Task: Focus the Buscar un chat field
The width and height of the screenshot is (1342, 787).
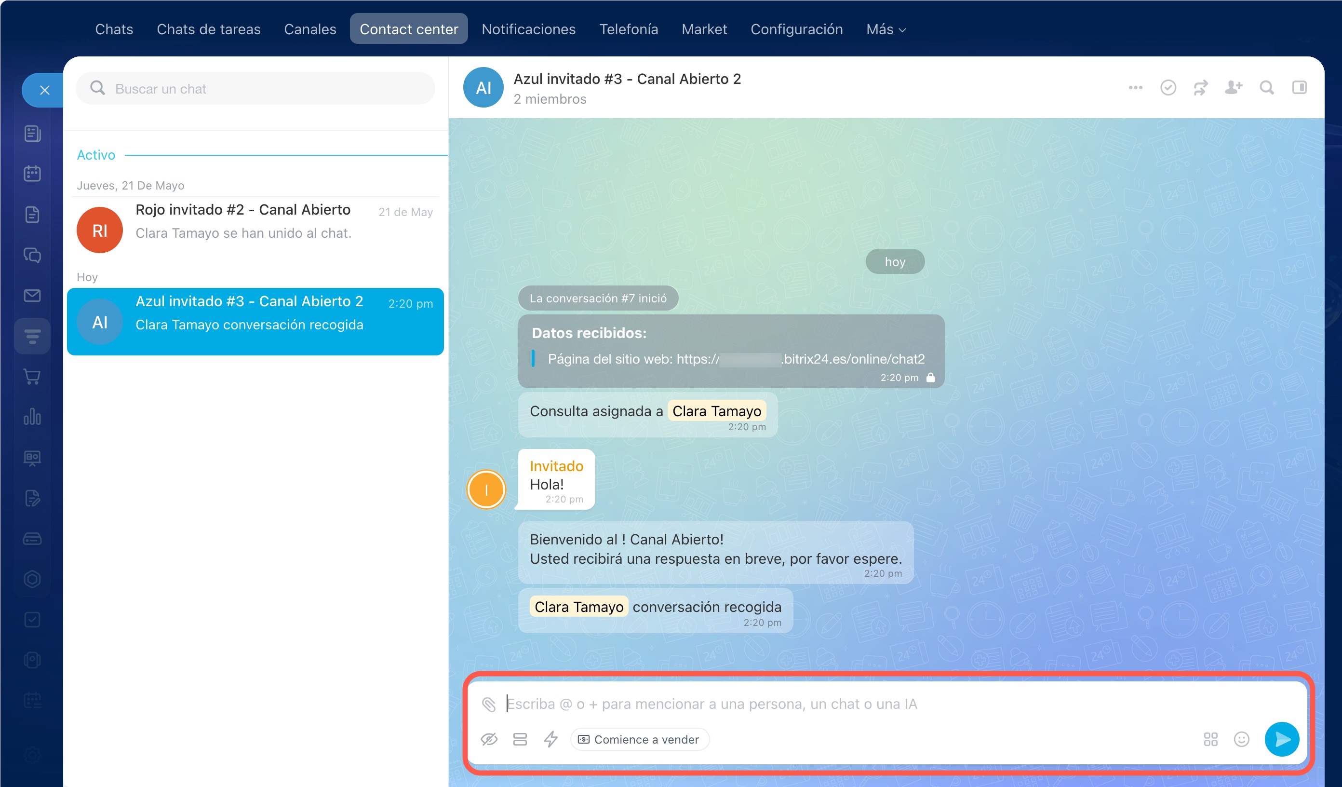Action: pyautogui.click(x=255, y=88)
